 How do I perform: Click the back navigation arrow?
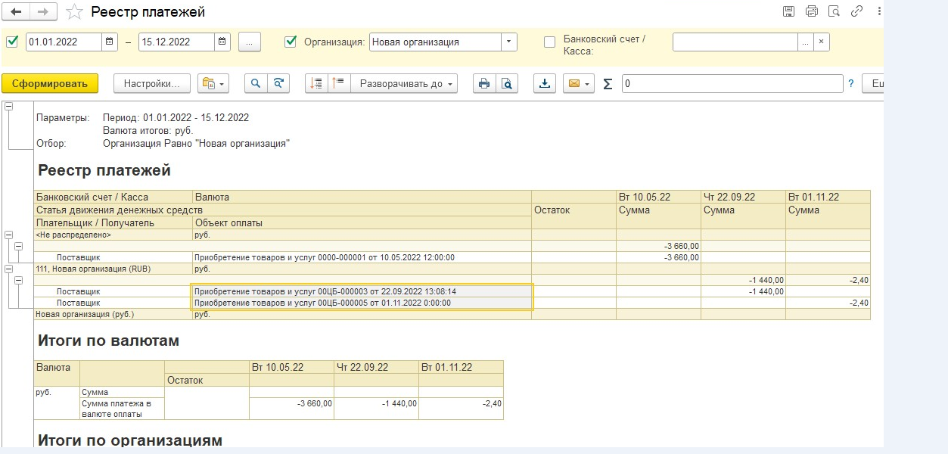(x=17, y=12)
